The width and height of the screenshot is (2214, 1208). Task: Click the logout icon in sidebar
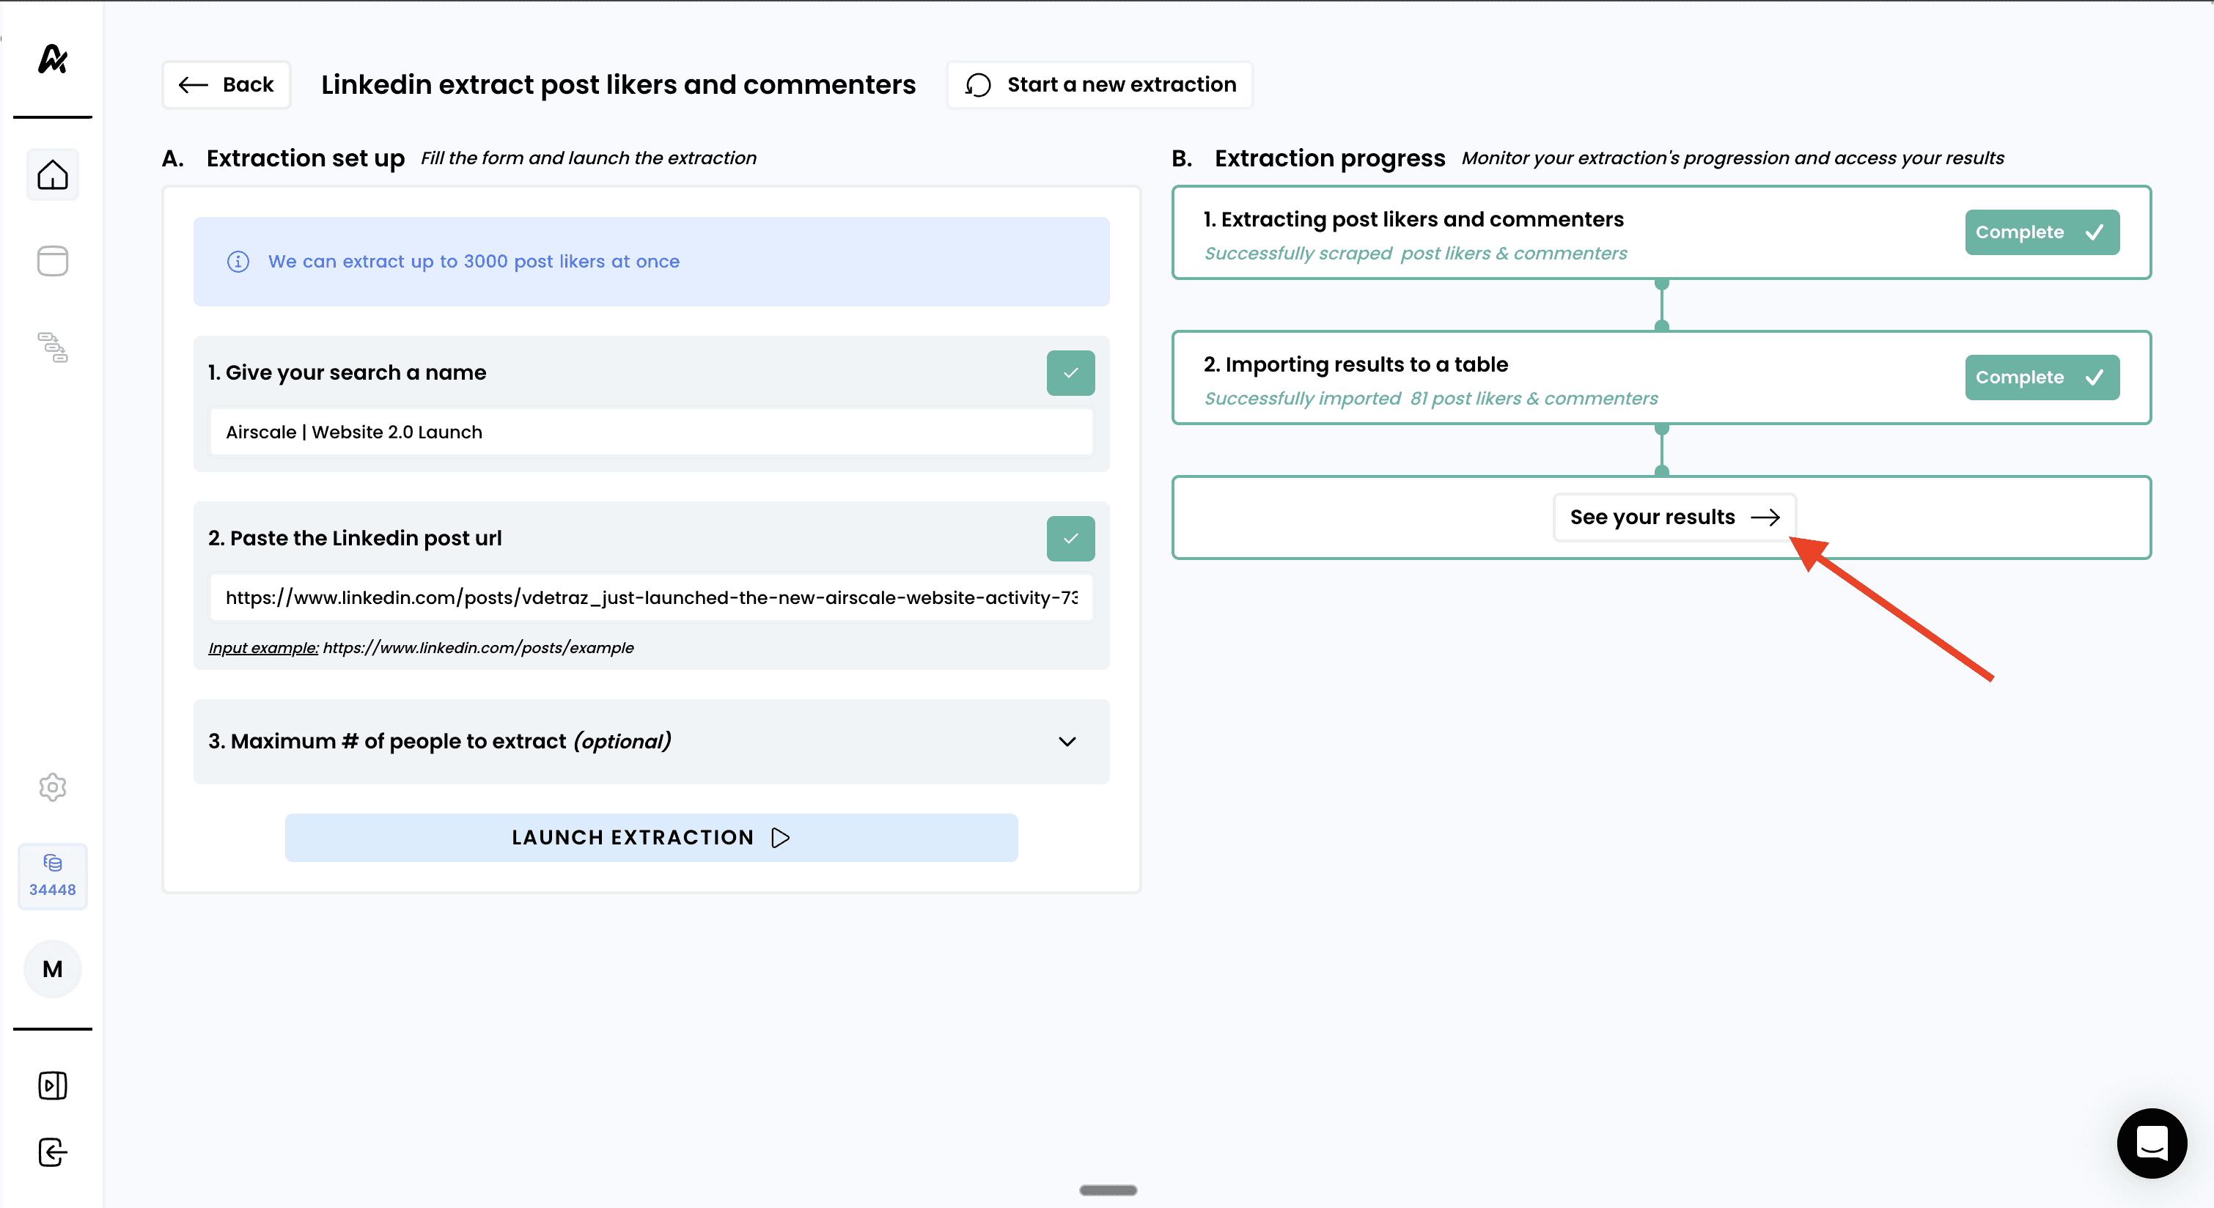pos(53,1152)
